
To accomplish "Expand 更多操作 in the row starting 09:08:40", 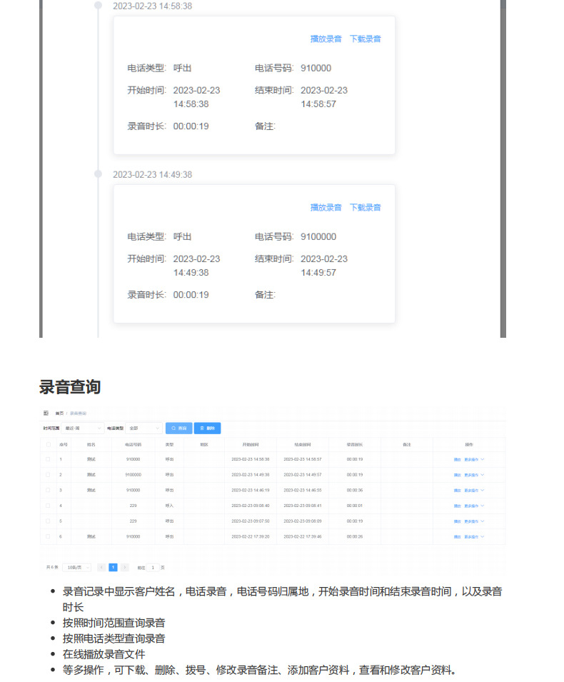I will coord(474,506).
